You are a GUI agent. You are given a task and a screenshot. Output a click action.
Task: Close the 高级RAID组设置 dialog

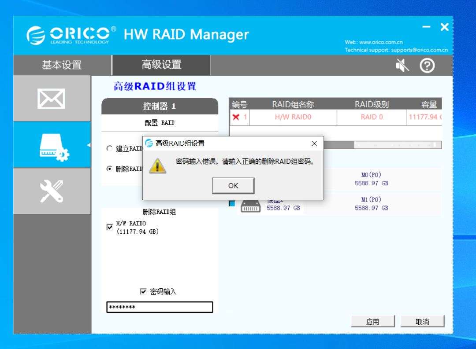[x=314, y=143]
